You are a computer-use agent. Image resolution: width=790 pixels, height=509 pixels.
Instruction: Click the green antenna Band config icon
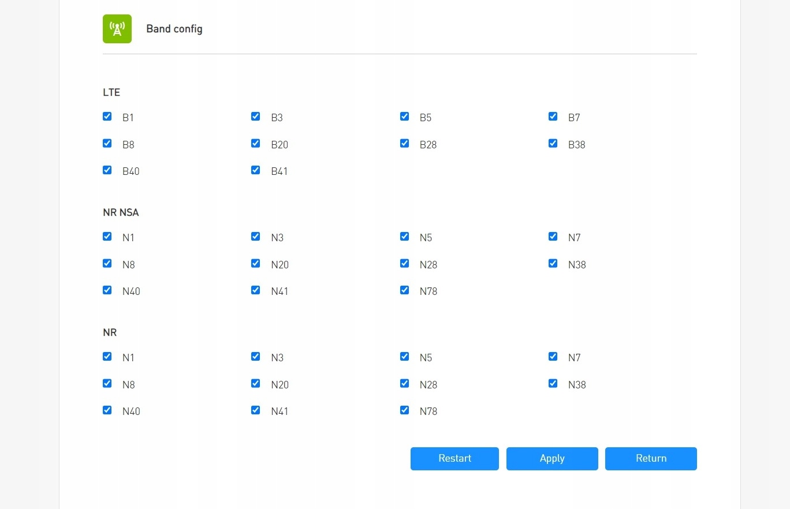[117, 29]
